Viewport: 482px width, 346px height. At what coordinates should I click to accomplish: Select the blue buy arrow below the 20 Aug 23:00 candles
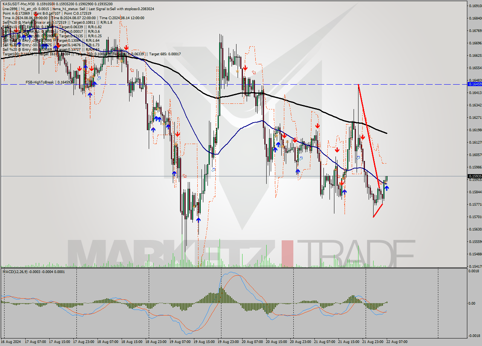tap(298, 171)
